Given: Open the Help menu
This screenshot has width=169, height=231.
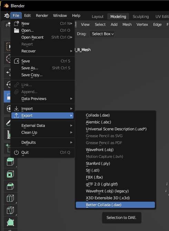Looking at the screenshot, I should [x=76, y=16].
